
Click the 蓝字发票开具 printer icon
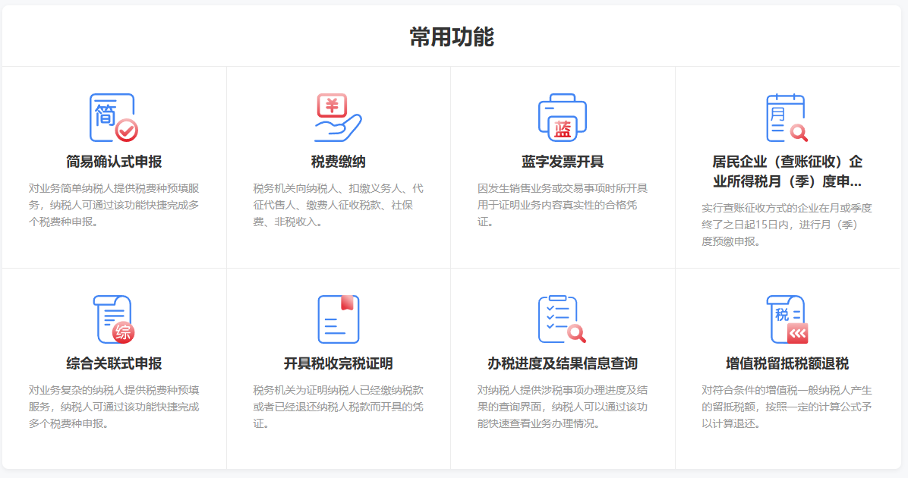(563, 118)
